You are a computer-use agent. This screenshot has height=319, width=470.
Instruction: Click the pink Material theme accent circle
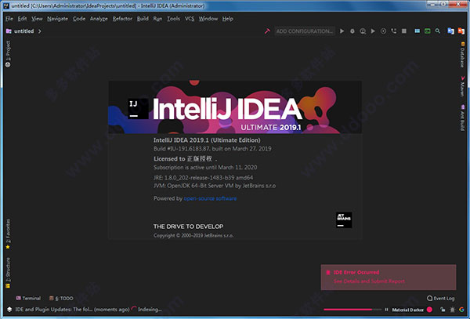pyautogui.click(x=429, y=310)
